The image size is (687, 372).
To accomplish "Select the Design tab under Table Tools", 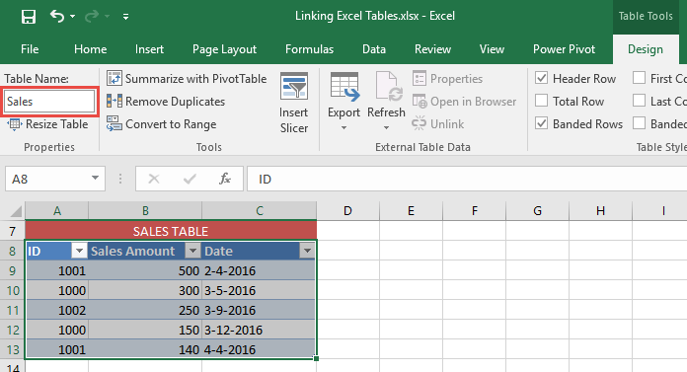I will (645, 49).
